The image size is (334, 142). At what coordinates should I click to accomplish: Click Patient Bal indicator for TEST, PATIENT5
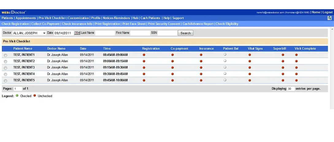click(x=225, y=80)
